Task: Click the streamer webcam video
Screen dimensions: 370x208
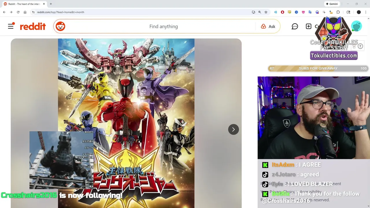Action: 314,118
